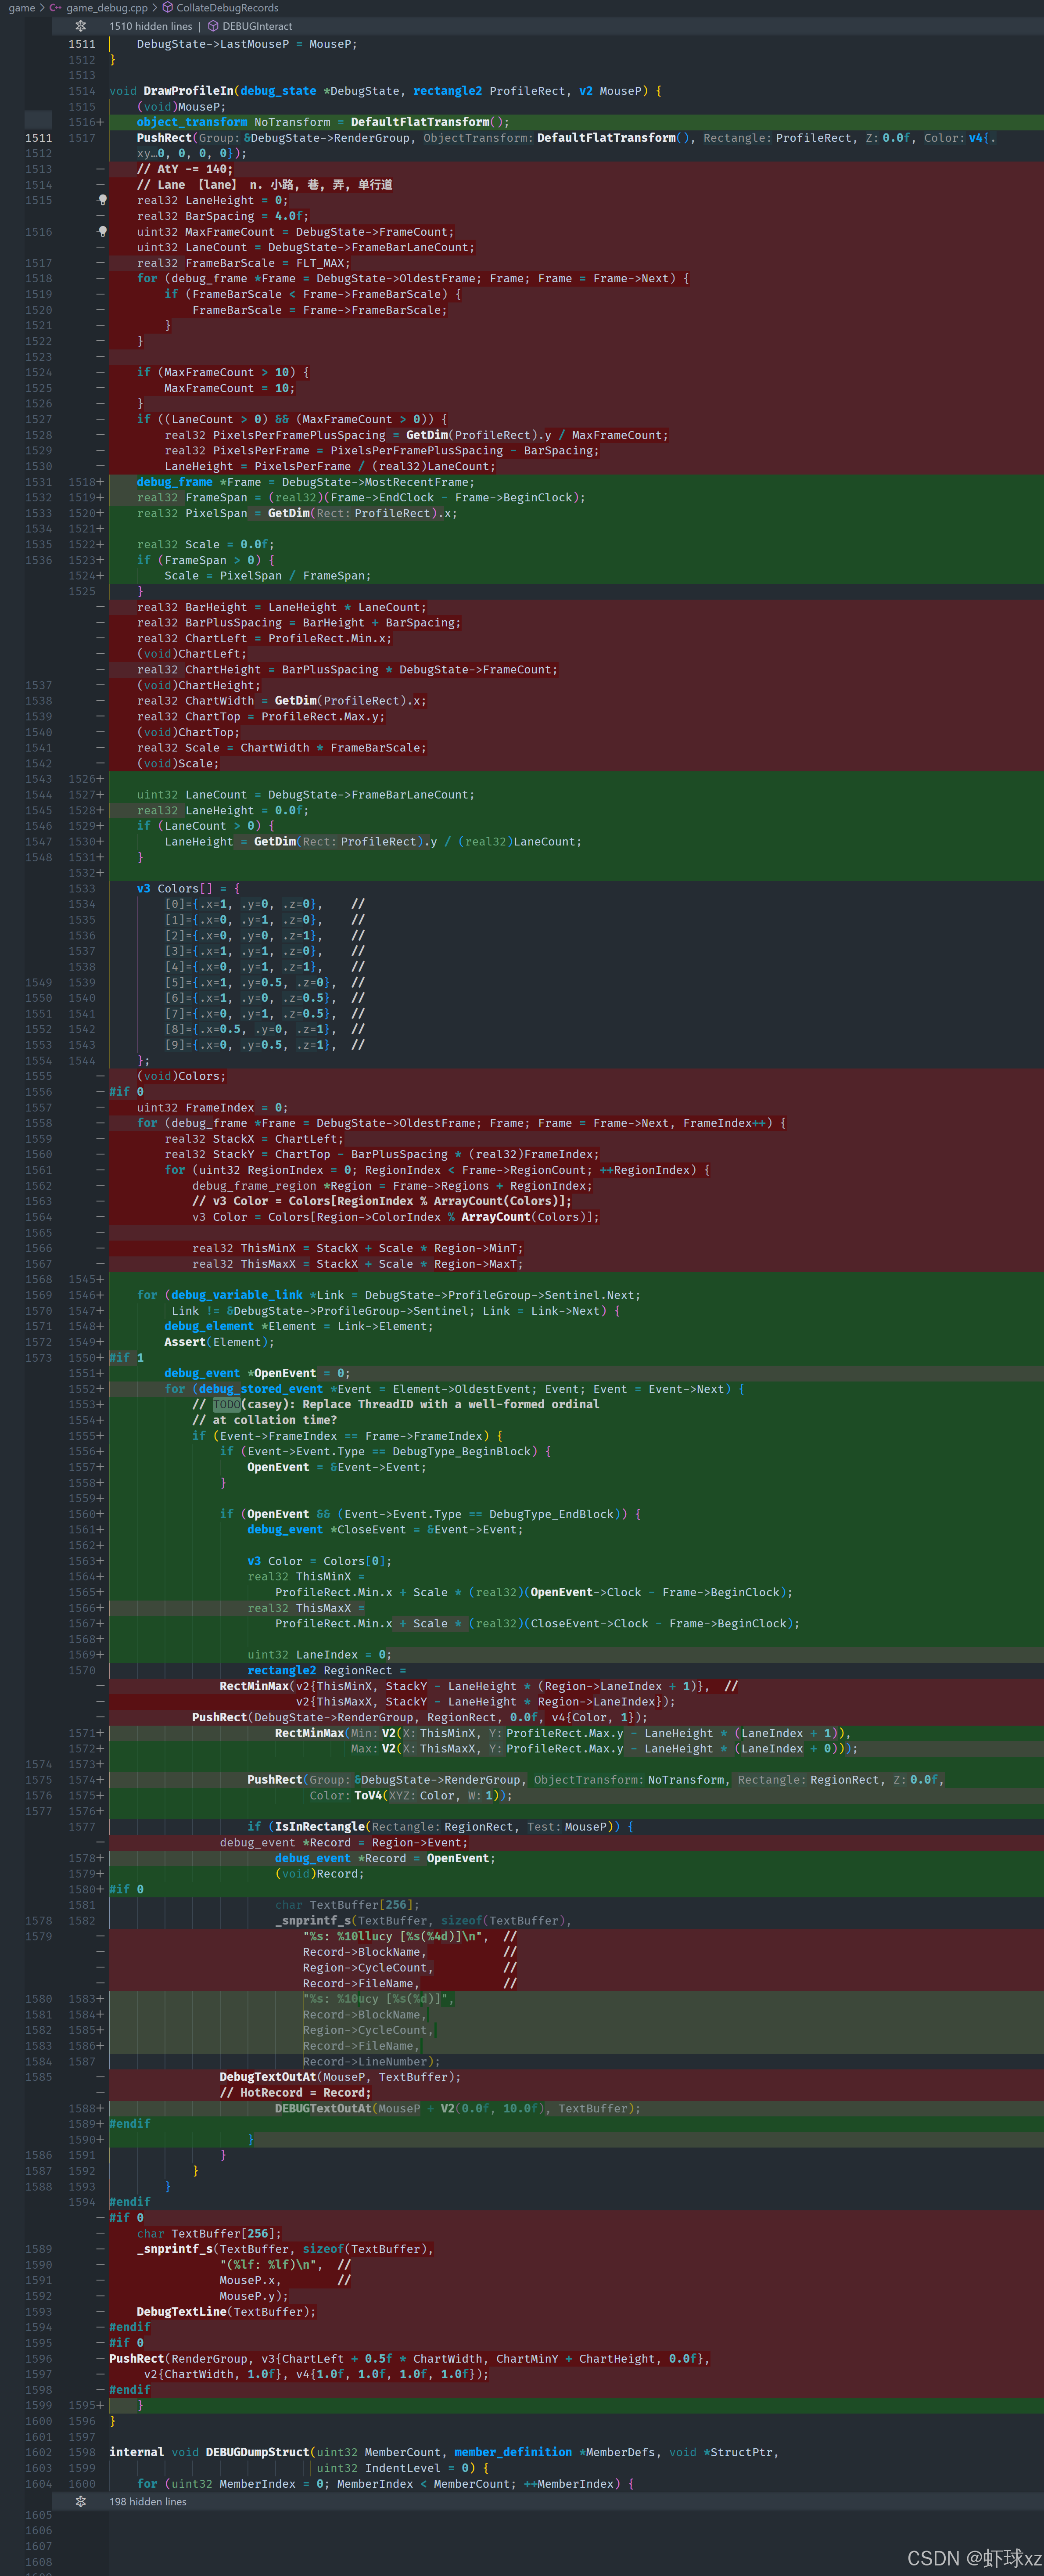Image resolution: width=1044 pixels, height=2576 pixels.
Task: Click the line 'Assert(Element);'
Action: [219, 1342]
